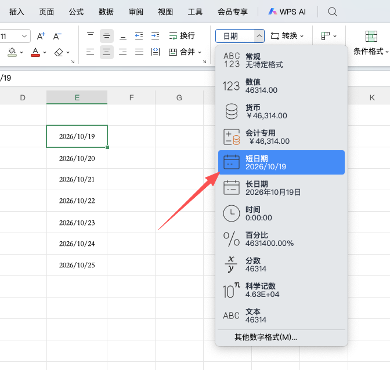Select 百分比 percentage format

[281, 239]
